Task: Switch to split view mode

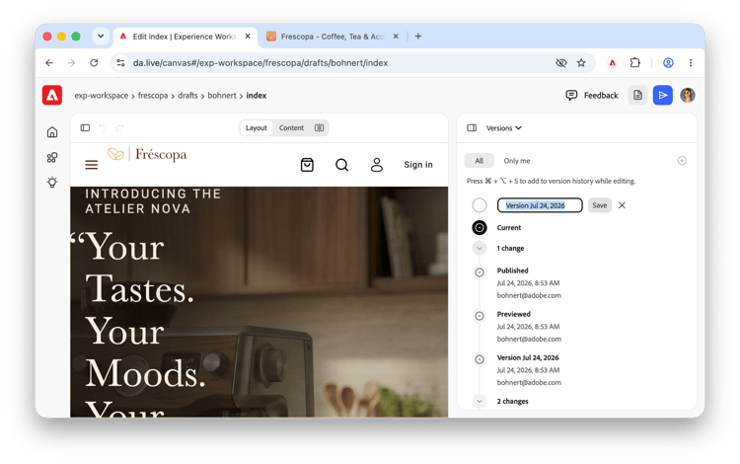Action: coord(319,128)
